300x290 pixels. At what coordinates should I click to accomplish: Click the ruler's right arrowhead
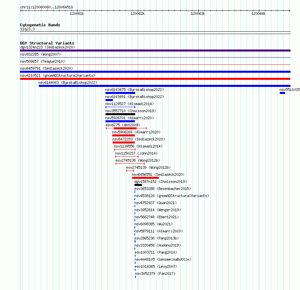tap(290, 10)
